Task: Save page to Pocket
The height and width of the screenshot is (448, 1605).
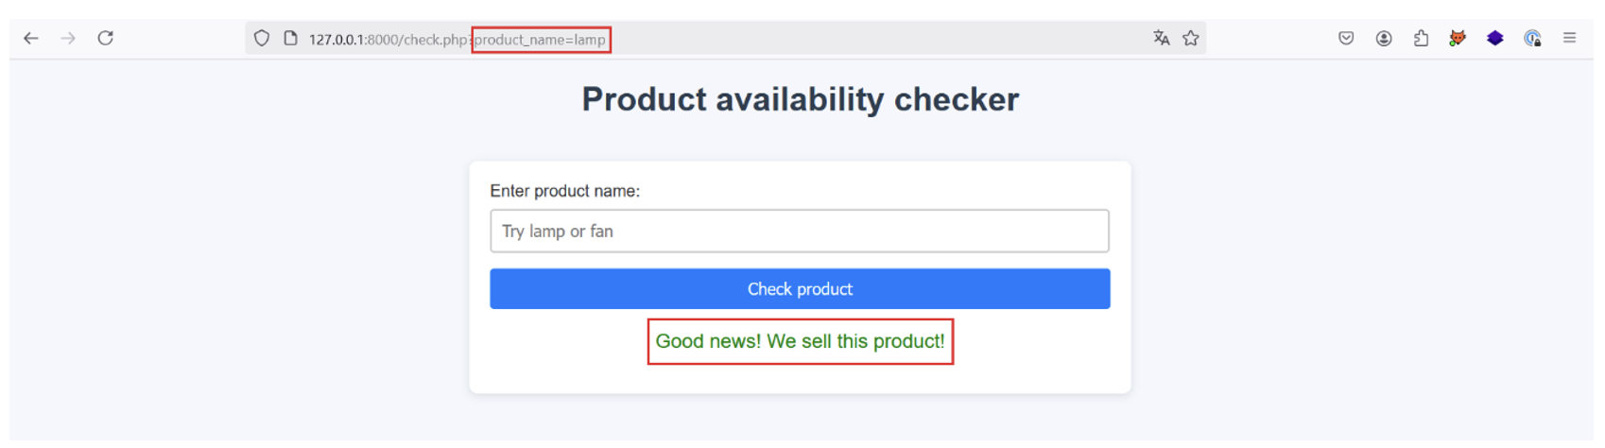Action: (1346, 39)
